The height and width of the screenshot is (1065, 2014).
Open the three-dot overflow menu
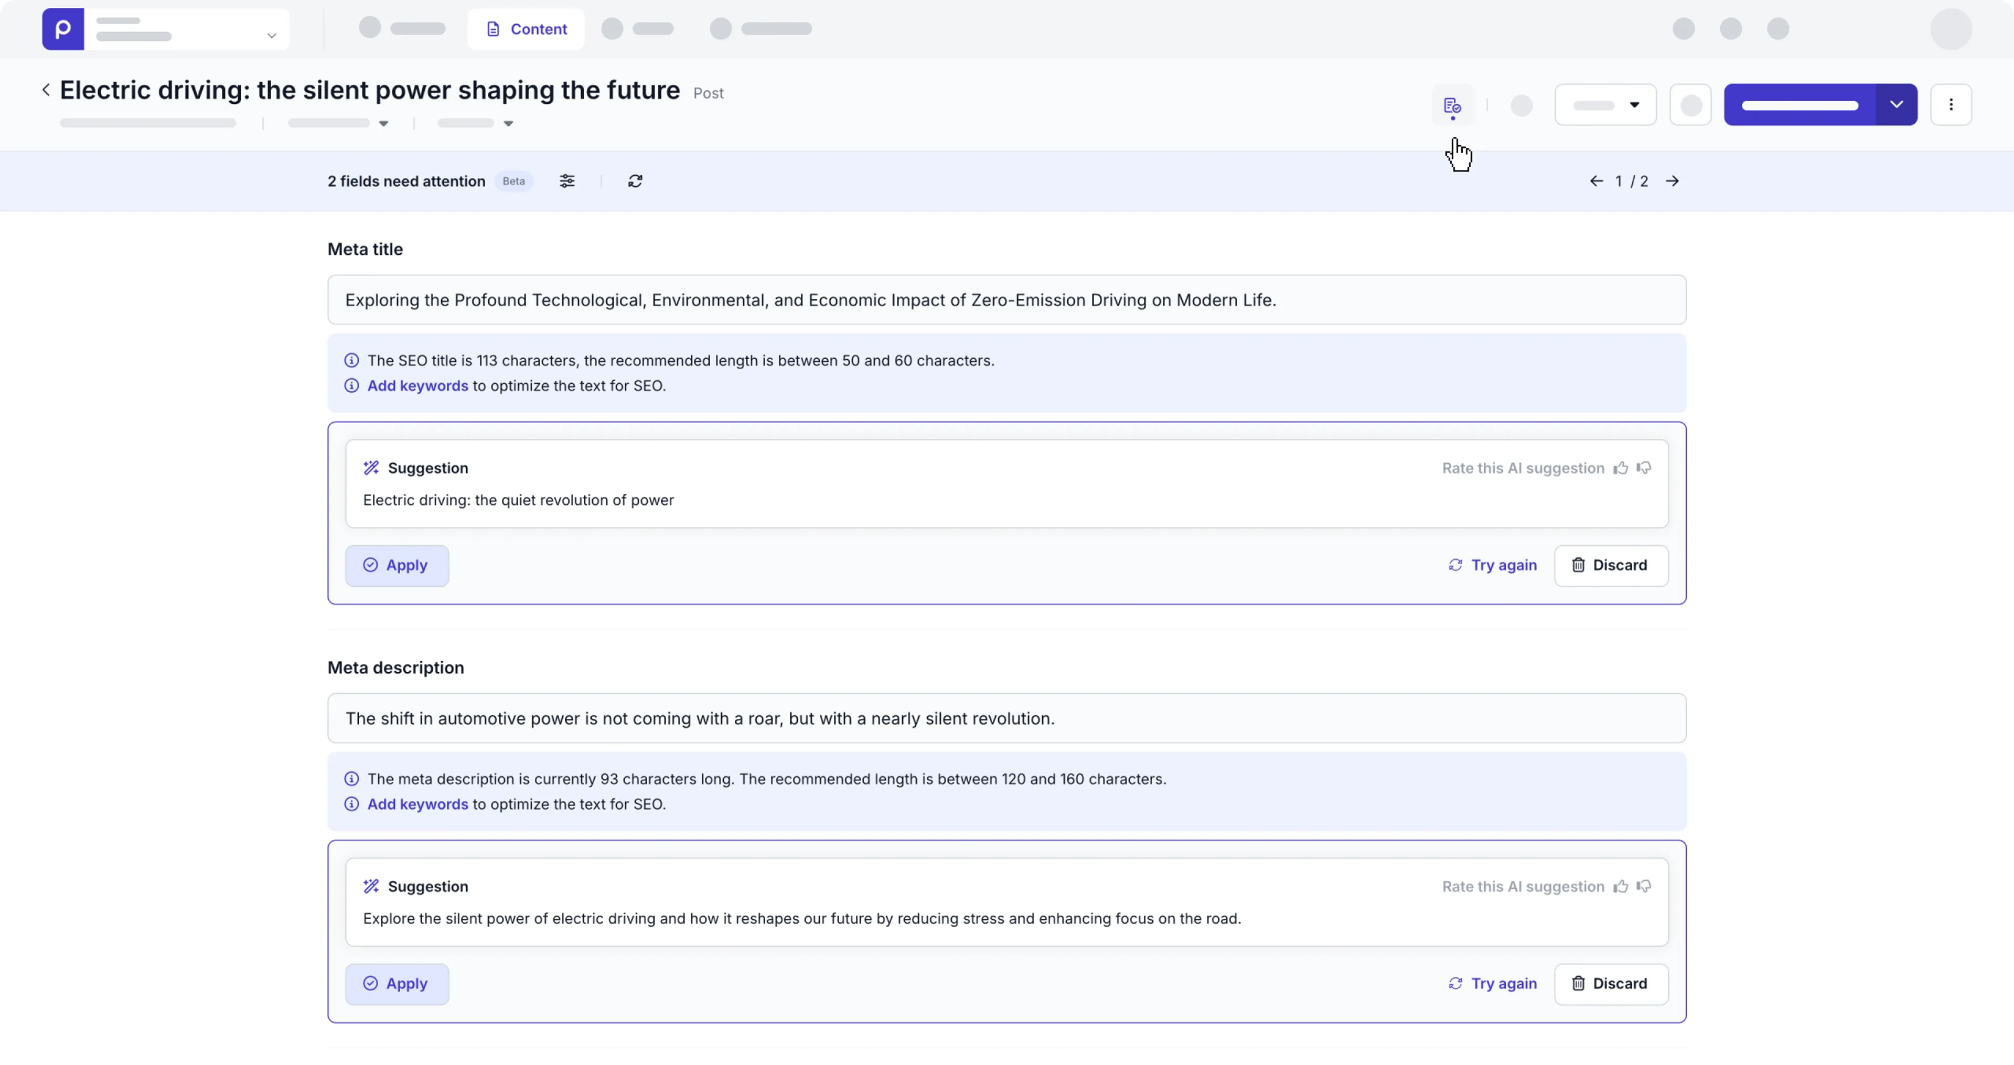point(1951,104)
